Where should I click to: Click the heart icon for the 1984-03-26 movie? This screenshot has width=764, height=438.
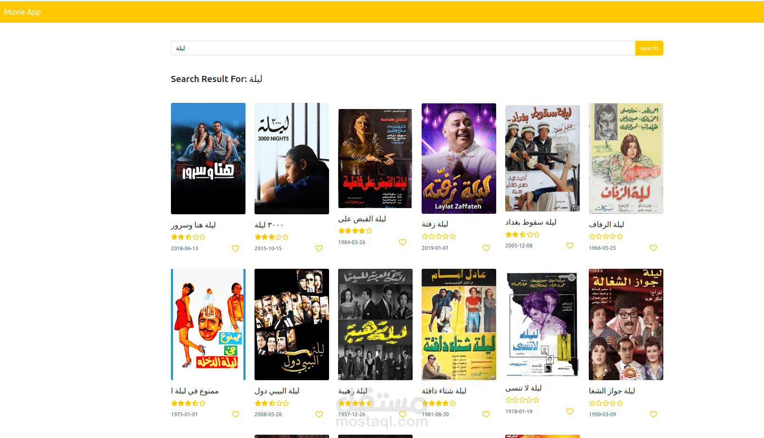pos(403,242)
